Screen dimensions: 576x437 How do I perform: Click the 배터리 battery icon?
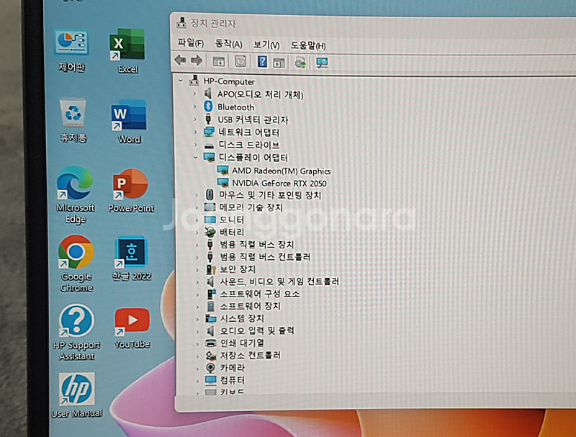click(210, 232)
